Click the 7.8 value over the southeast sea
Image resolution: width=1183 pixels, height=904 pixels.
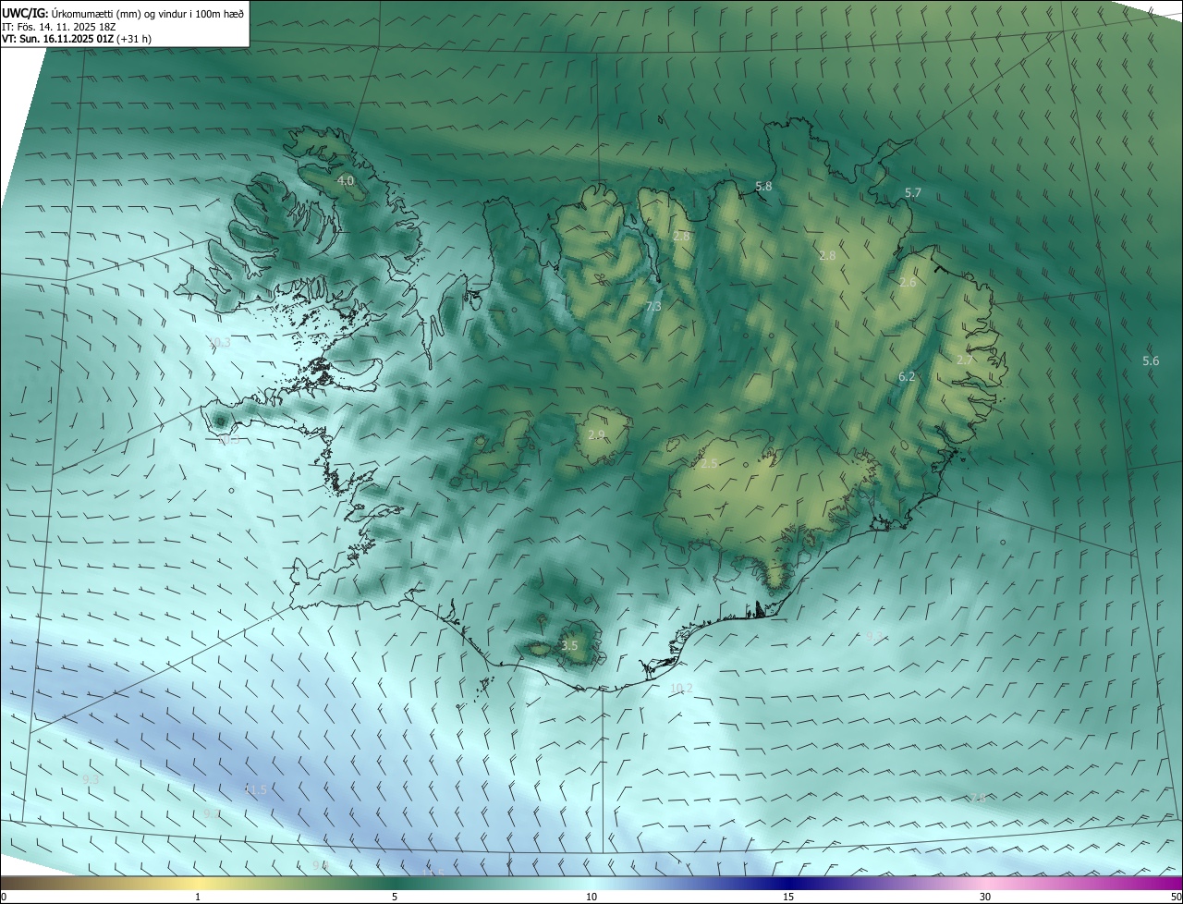[977, 799]
